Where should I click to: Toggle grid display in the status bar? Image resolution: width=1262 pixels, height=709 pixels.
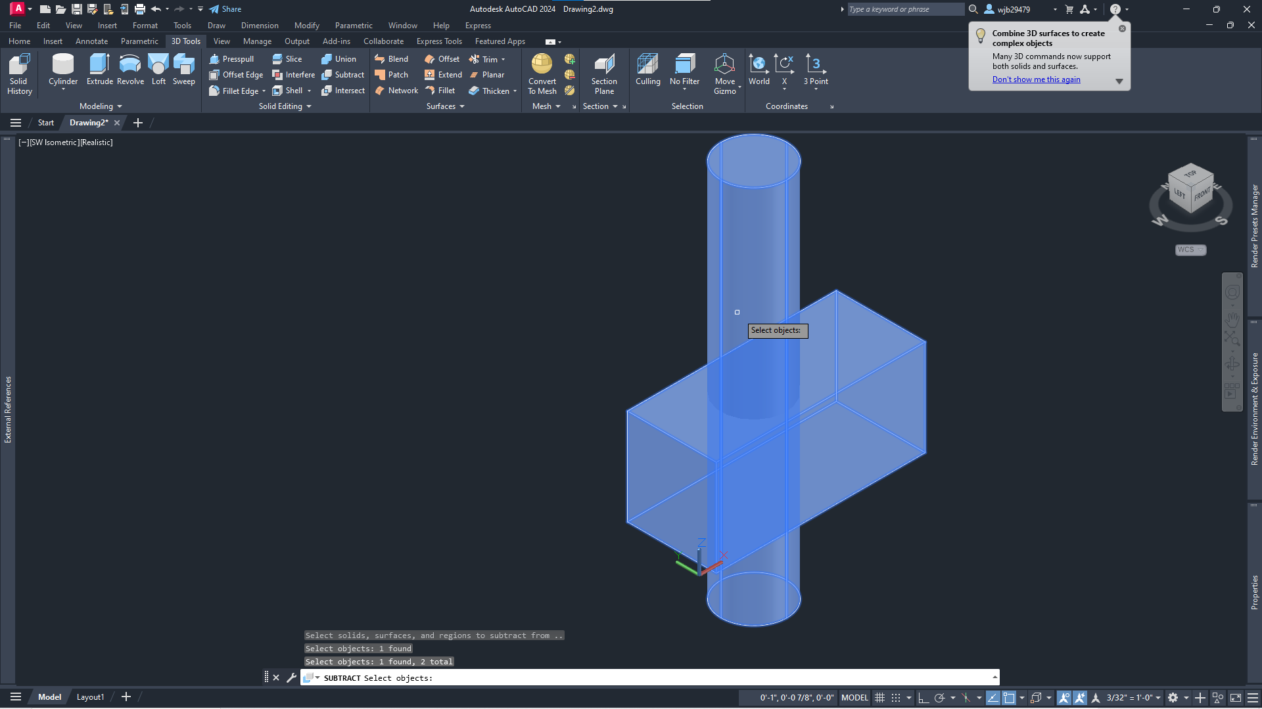click(880, 698)
